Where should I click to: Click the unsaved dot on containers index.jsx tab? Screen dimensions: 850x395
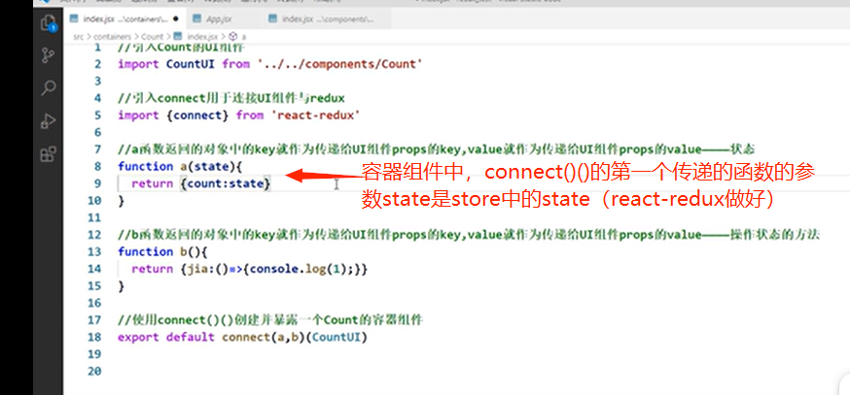coord(175,19)
